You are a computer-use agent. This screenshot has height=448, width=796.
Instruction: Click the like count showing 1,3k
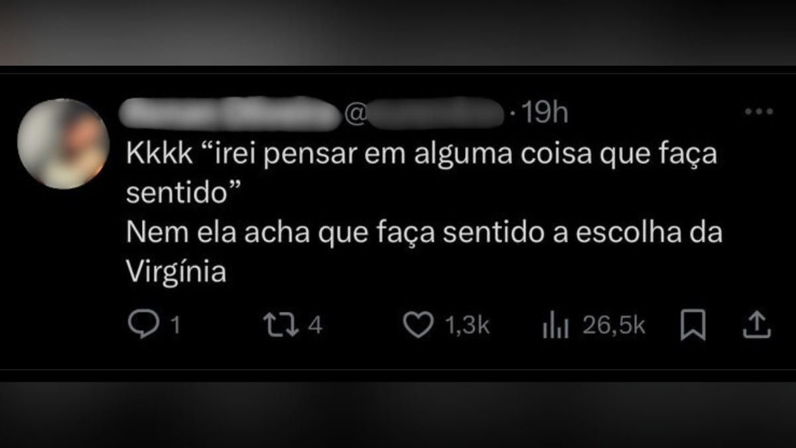(466, 326)
